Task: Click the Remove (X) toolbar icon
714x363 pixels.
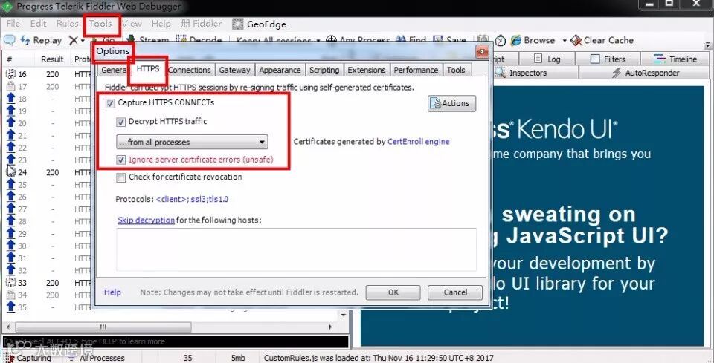Action: click(74, 40)
